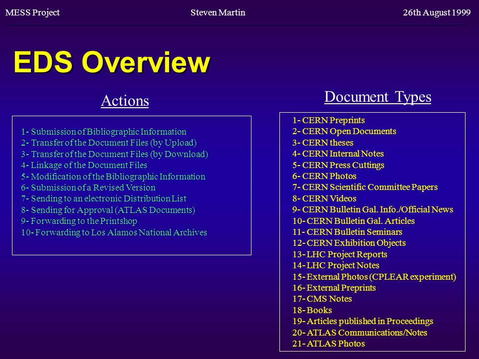Click '6- CERN Photos' entry

324,176
